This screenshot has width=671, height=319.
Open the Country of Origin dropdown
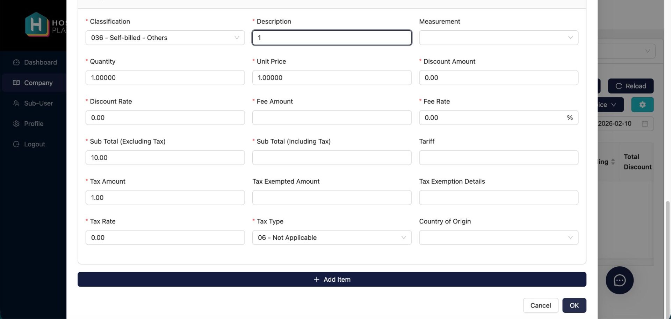pos(498,237)
